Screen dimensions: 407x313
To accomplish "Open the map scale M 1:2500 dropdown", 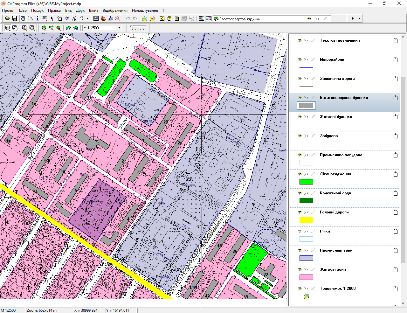I will pos(120,28).
